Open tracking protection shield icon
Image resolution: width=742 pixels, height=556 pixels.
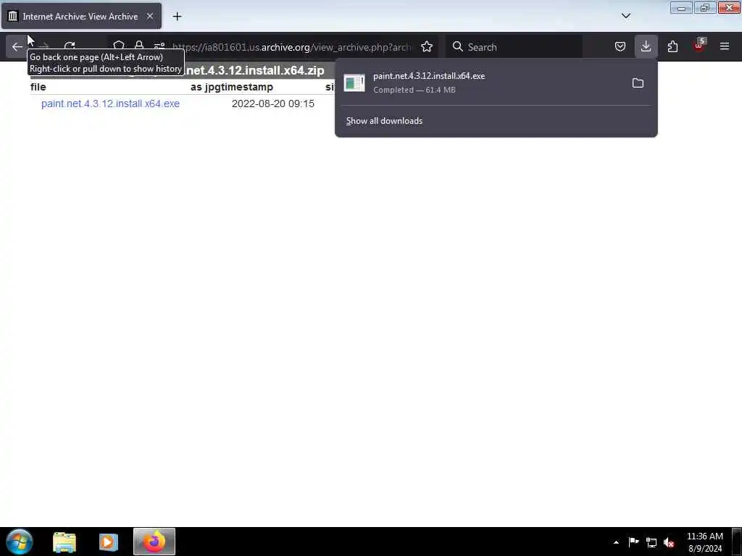(x=119, y=46)
